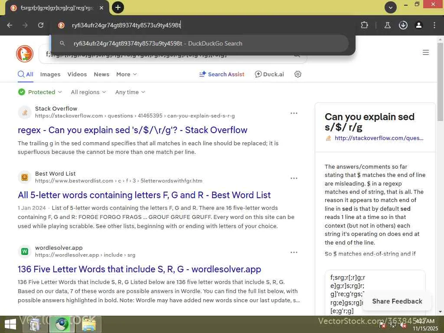Click the DuckDuckGo page search box
444x333 pixels.
coord(173,54)
